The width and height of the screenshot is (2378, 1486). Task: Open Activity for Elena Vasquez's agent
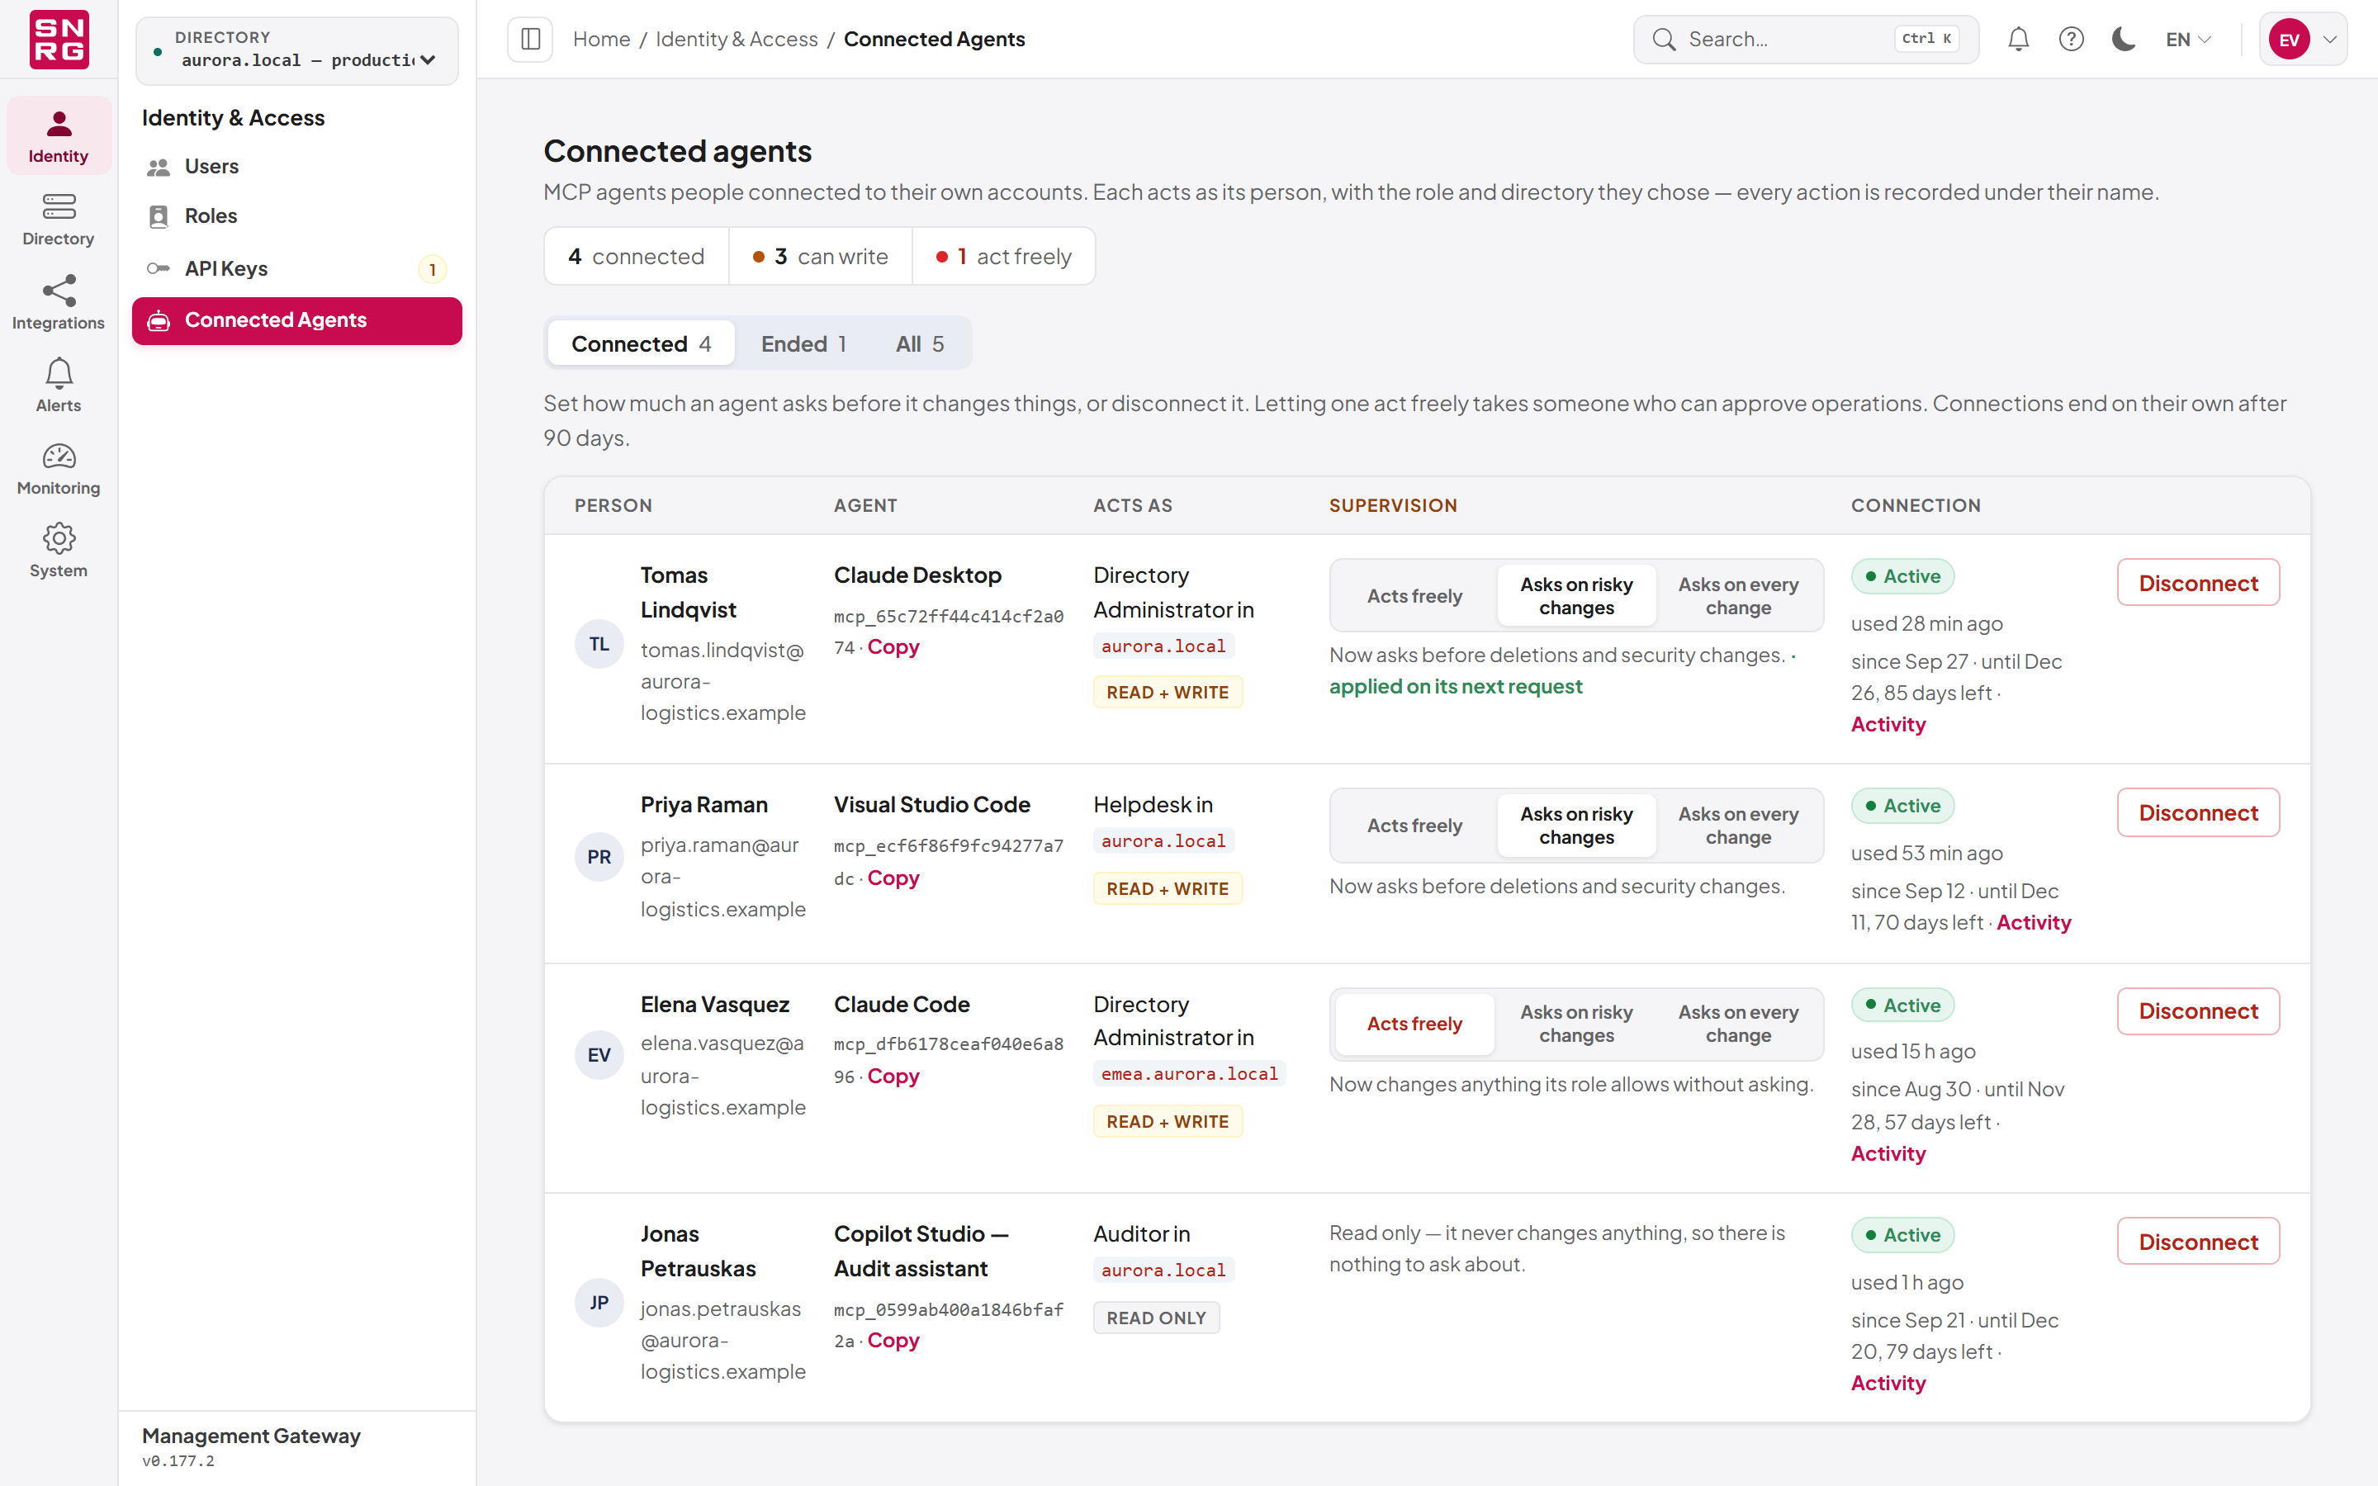point(1887,1152)
